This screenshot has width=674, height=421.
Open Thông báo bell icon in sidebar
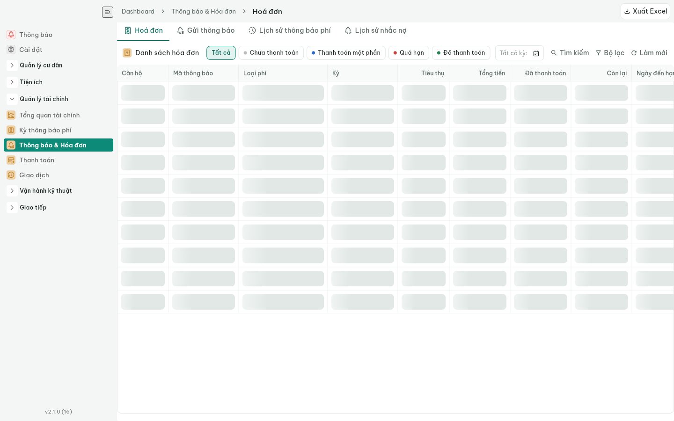click(11, 35)
